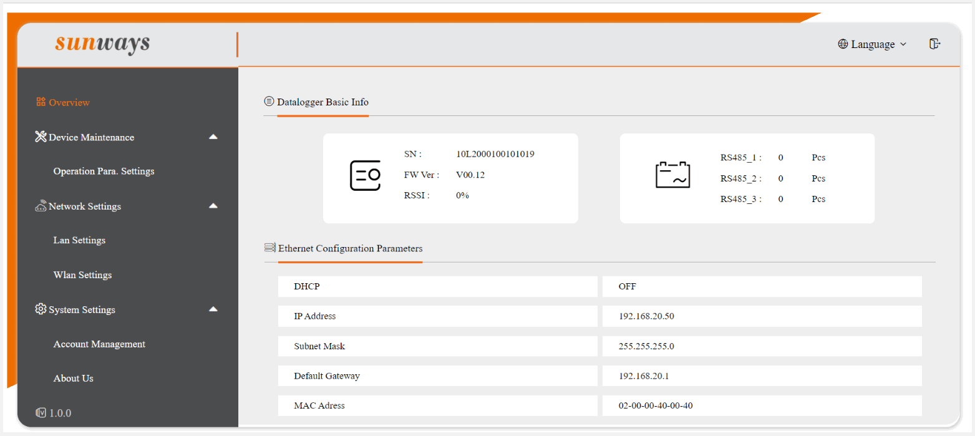Click the 1.0.0 version text

[61, 413]
